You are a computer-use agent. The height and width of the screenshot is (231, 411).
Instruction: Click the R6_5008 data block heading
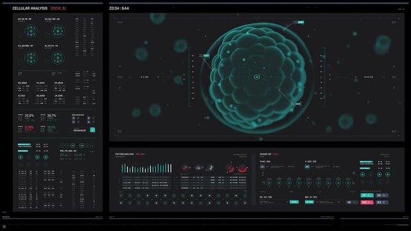coord(22,83)
